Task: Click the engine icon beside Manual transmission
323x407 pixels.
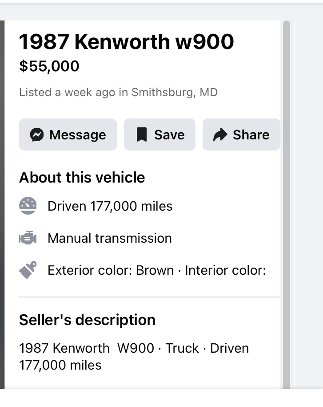Action: (x=28, y=238)
